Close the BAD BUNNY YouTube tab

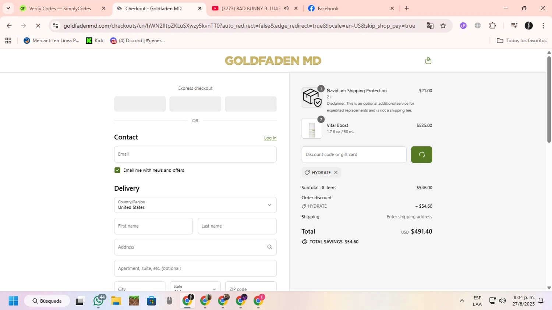(x=296, y=8)
